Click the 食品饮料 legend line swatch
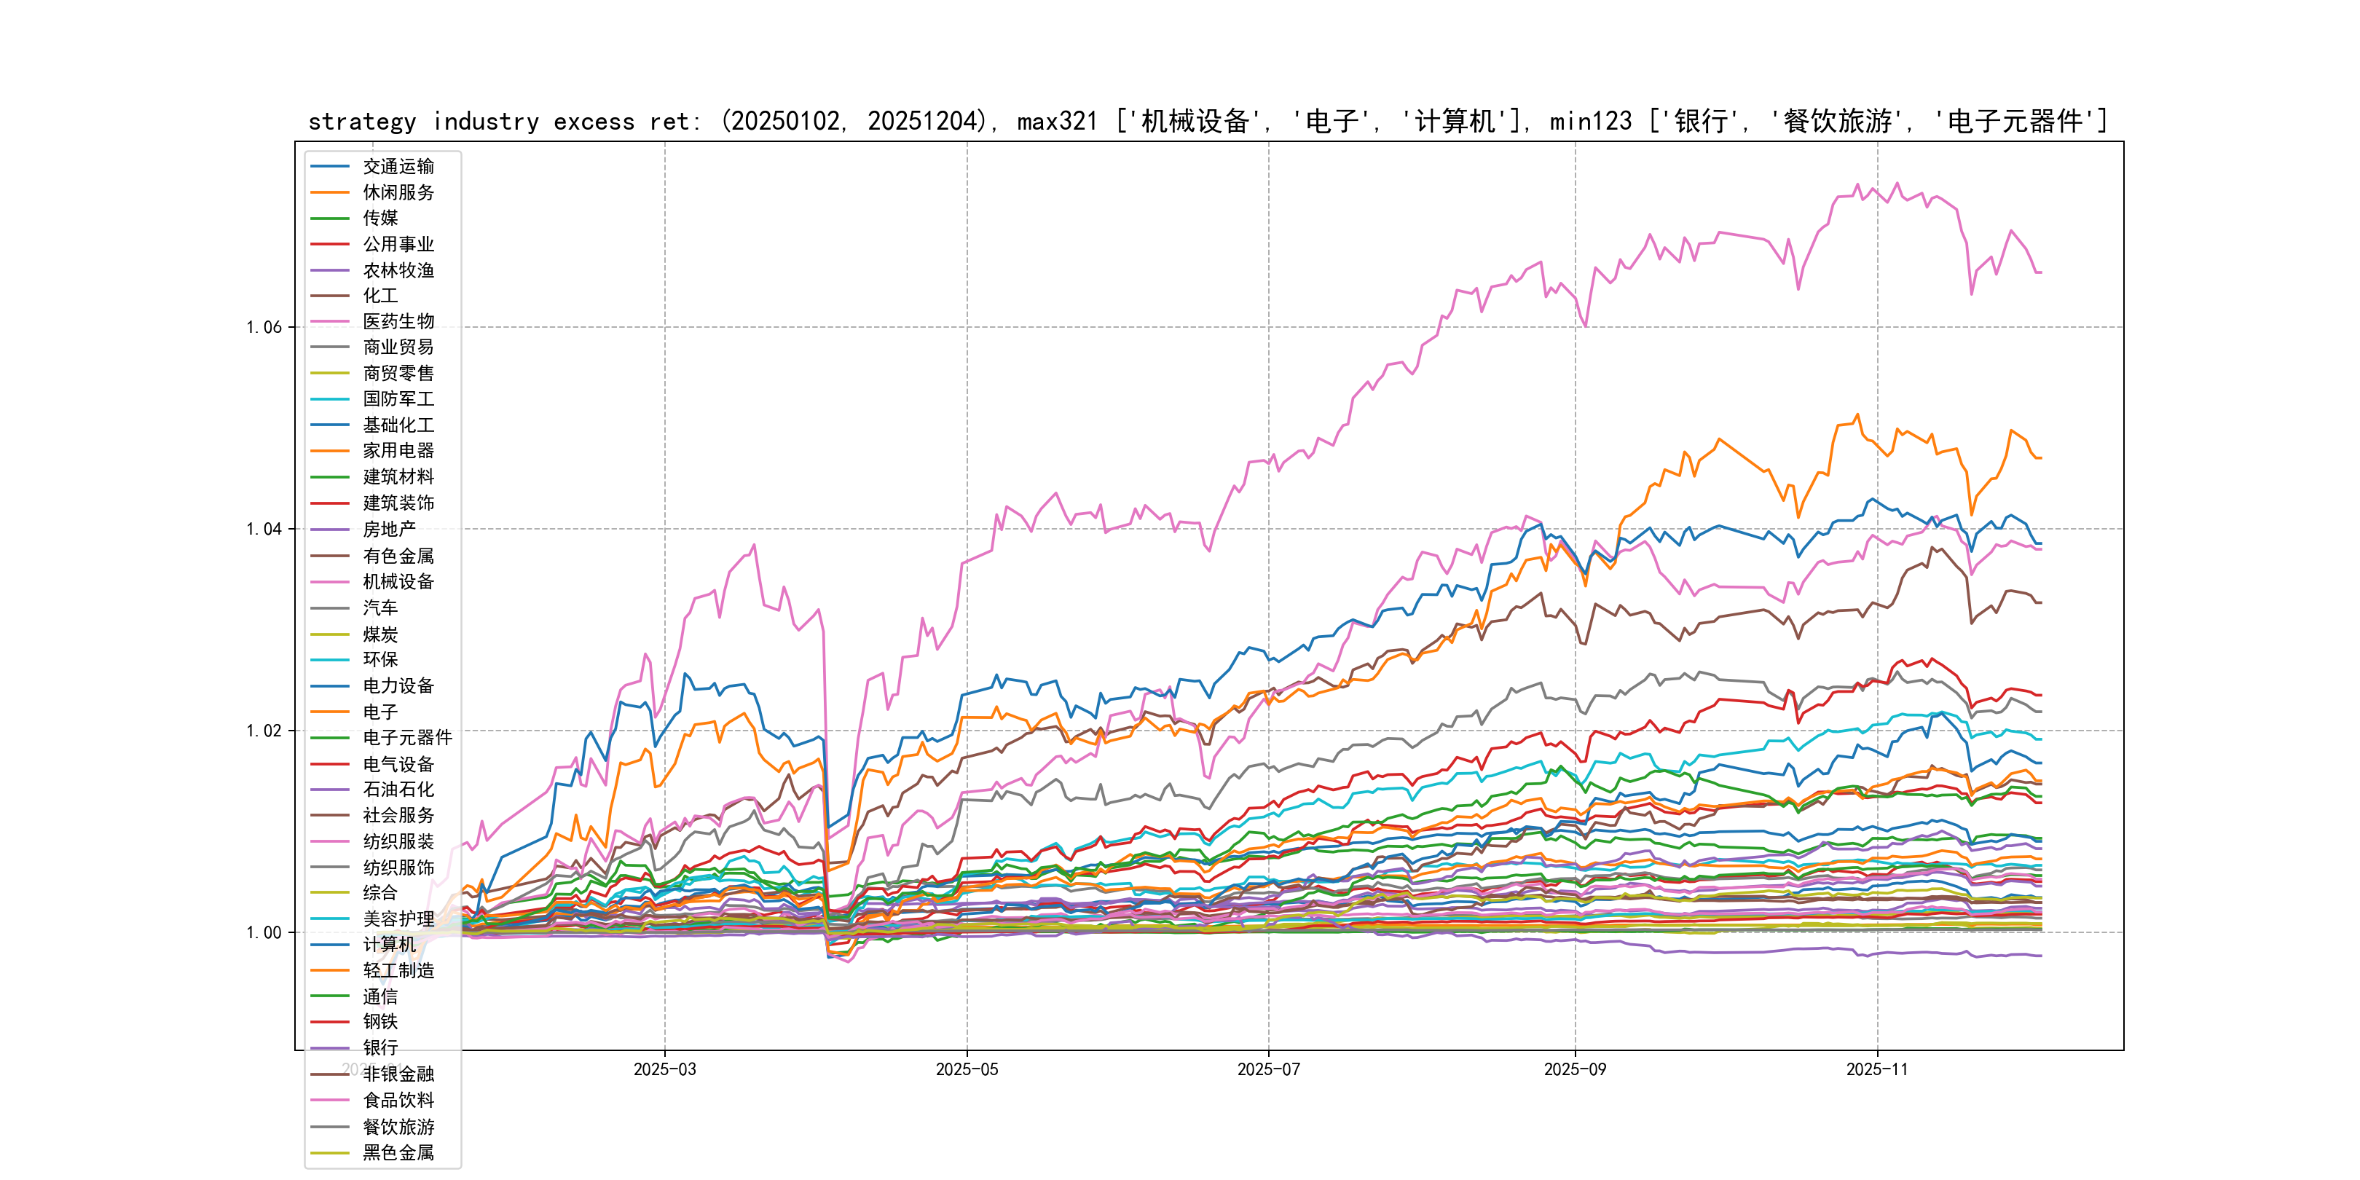Image resolution: width=2360 pixels, height=1180 pixels. pyautogui.click(x=330, y=1101)
